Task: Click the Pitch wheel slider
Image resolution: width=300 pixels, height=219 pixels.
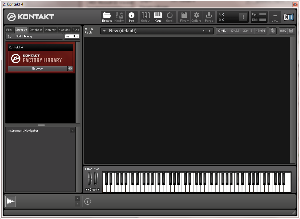Action: pos(89,179)
